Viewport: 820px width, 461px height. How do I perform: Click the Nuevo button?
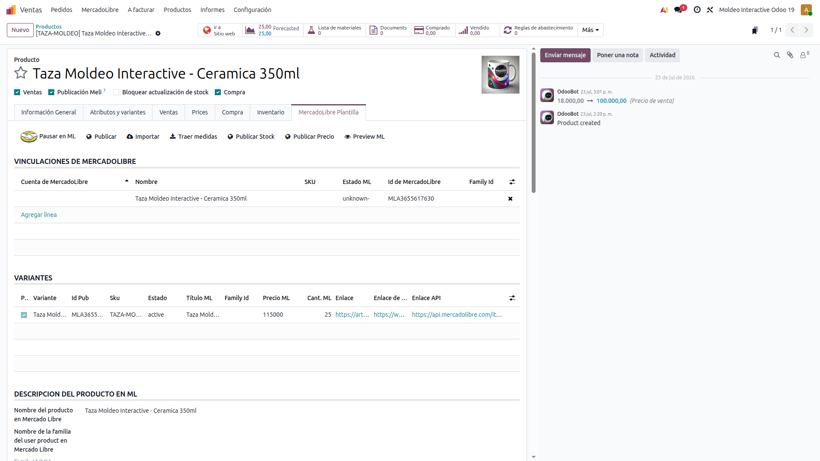click(20, 30)
